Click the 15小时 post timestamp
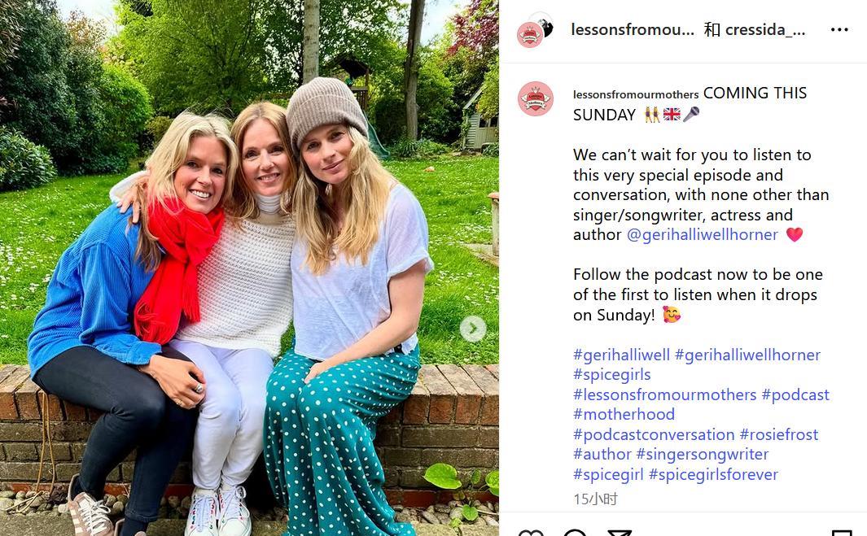This screenshot has width=867, height=536. pos(596,499)
